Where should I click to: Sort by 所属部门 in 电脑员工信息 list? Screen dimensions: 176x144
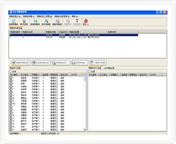click(36, 75)
